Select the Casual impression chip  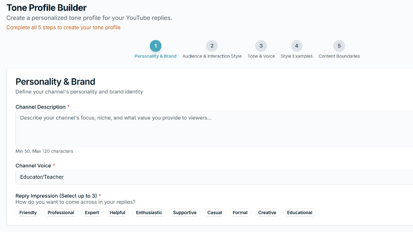click(x=215, y=213)
